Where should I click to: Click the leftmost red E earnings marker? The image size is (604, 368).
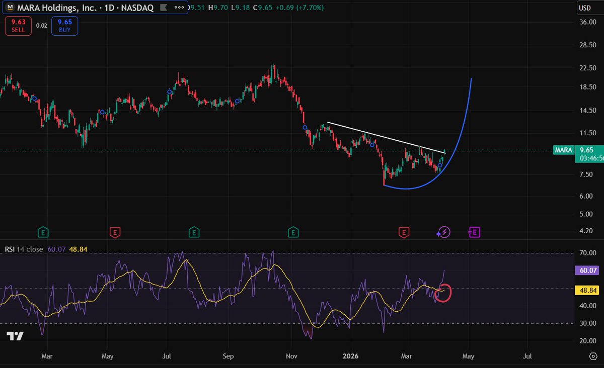[x=115, y=232]
